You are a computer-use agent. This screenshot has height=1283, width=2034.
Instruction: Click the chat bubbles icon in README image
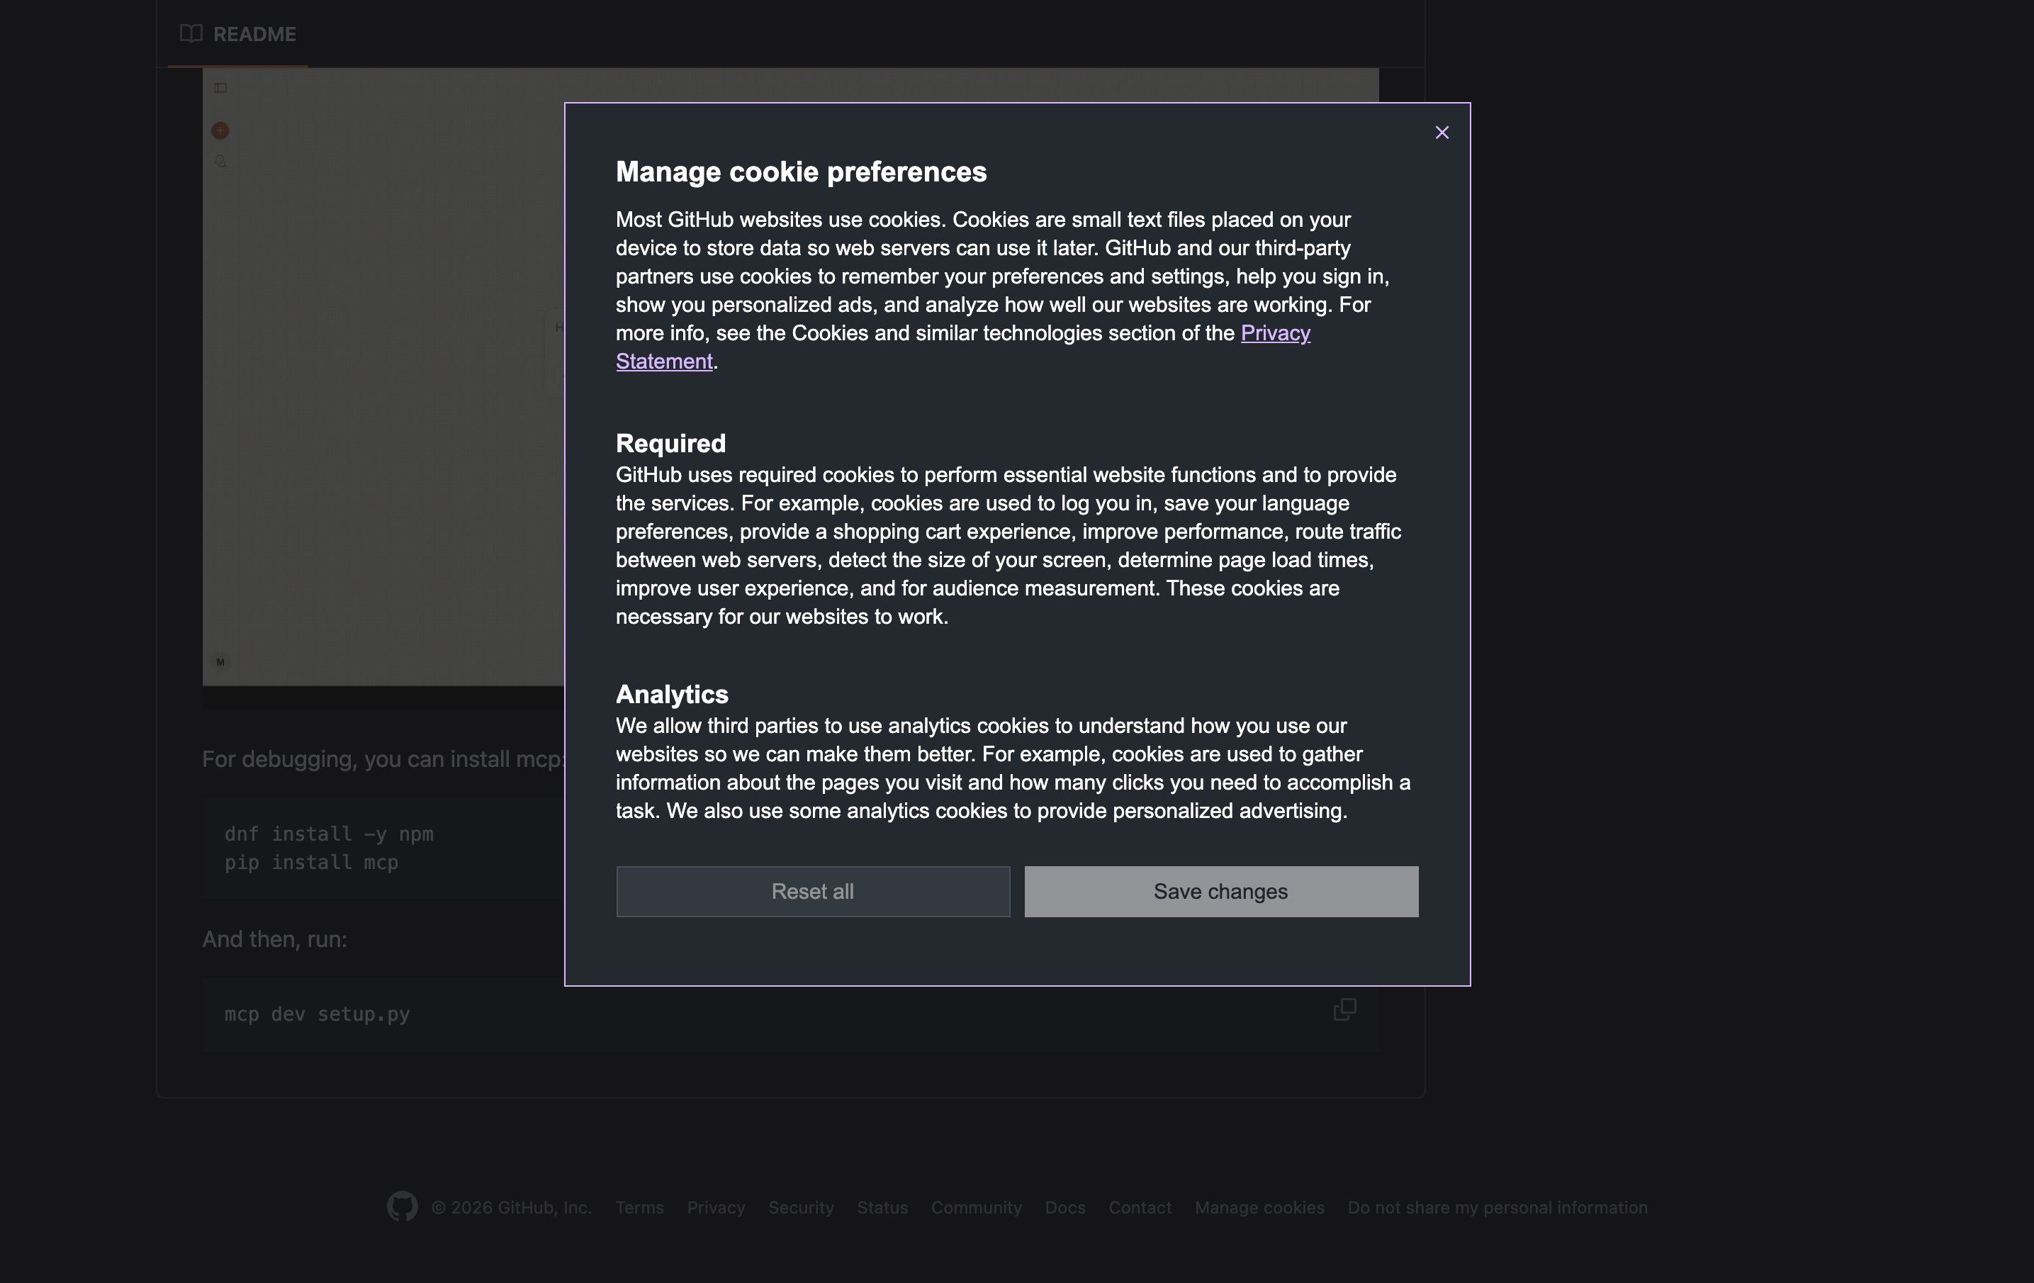(x=220, y=162)
